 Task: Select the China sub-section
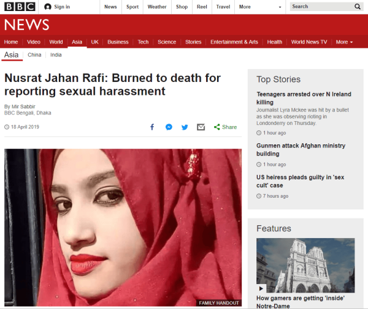(34, 55)
